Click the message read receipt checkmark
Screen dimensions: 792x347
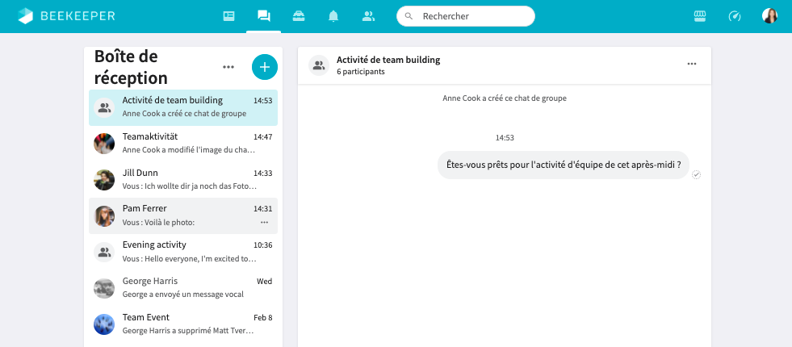coord(696,174)
